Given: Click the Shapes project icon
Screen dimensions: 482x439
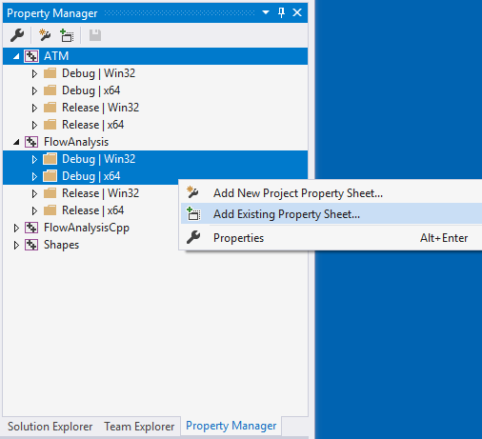Looking at the screenshot, I should [x=31, y=245].
